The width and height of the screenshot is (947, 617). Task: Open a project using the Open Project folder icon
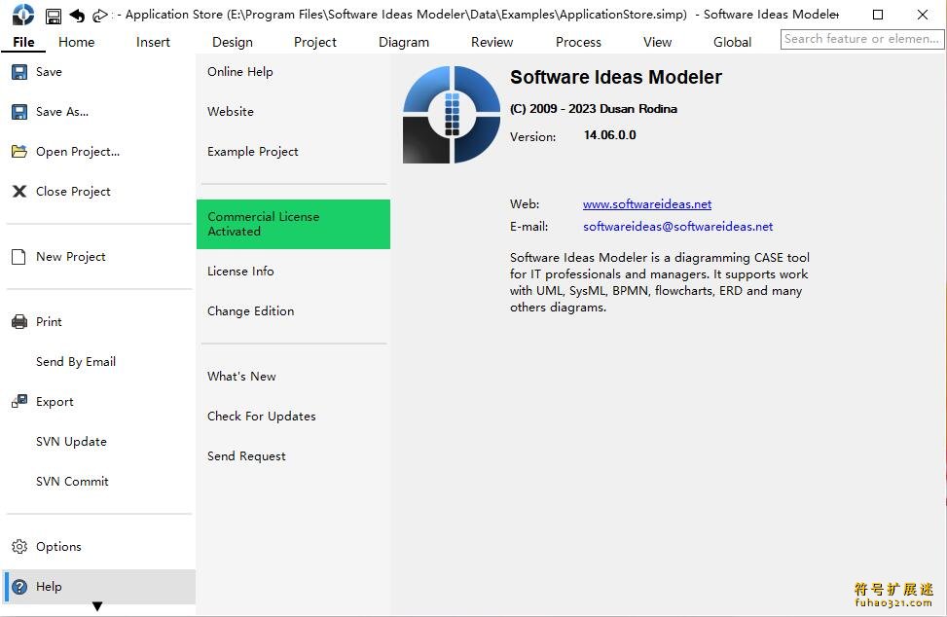[x=20, y=151]
